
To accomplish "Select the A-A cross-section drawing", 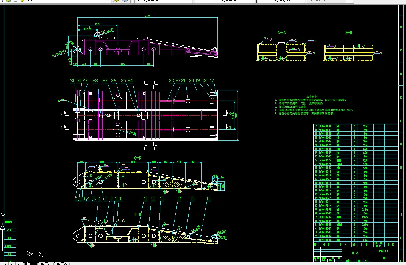I will point(282,52).
